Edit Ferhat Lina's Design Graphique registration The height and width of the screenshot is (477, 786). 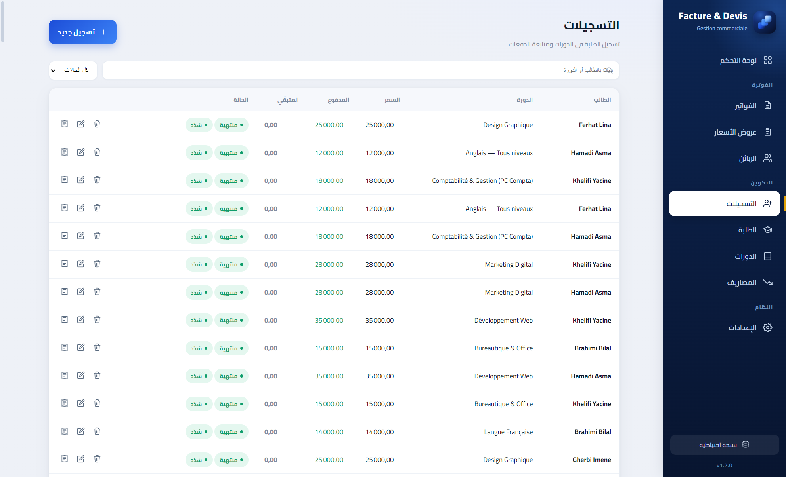[81, 124]
